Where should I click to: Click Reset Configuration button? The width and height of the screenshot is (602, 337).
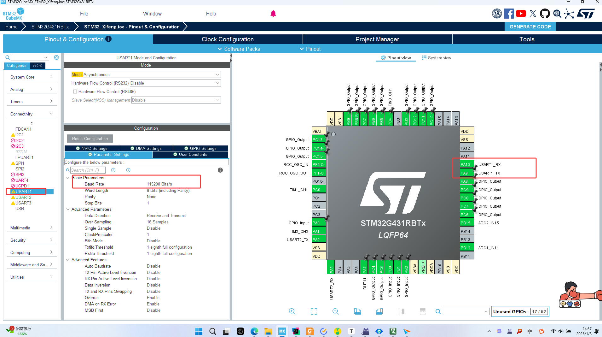click(x=90, y=139)
